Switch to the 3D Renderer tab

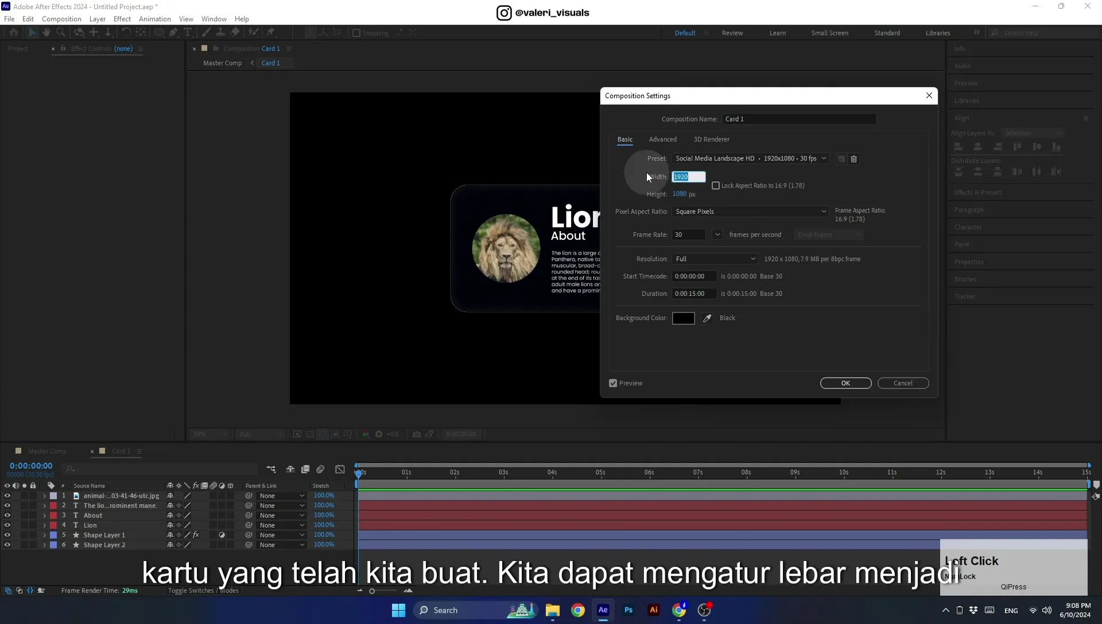click(x=711, y=139)
